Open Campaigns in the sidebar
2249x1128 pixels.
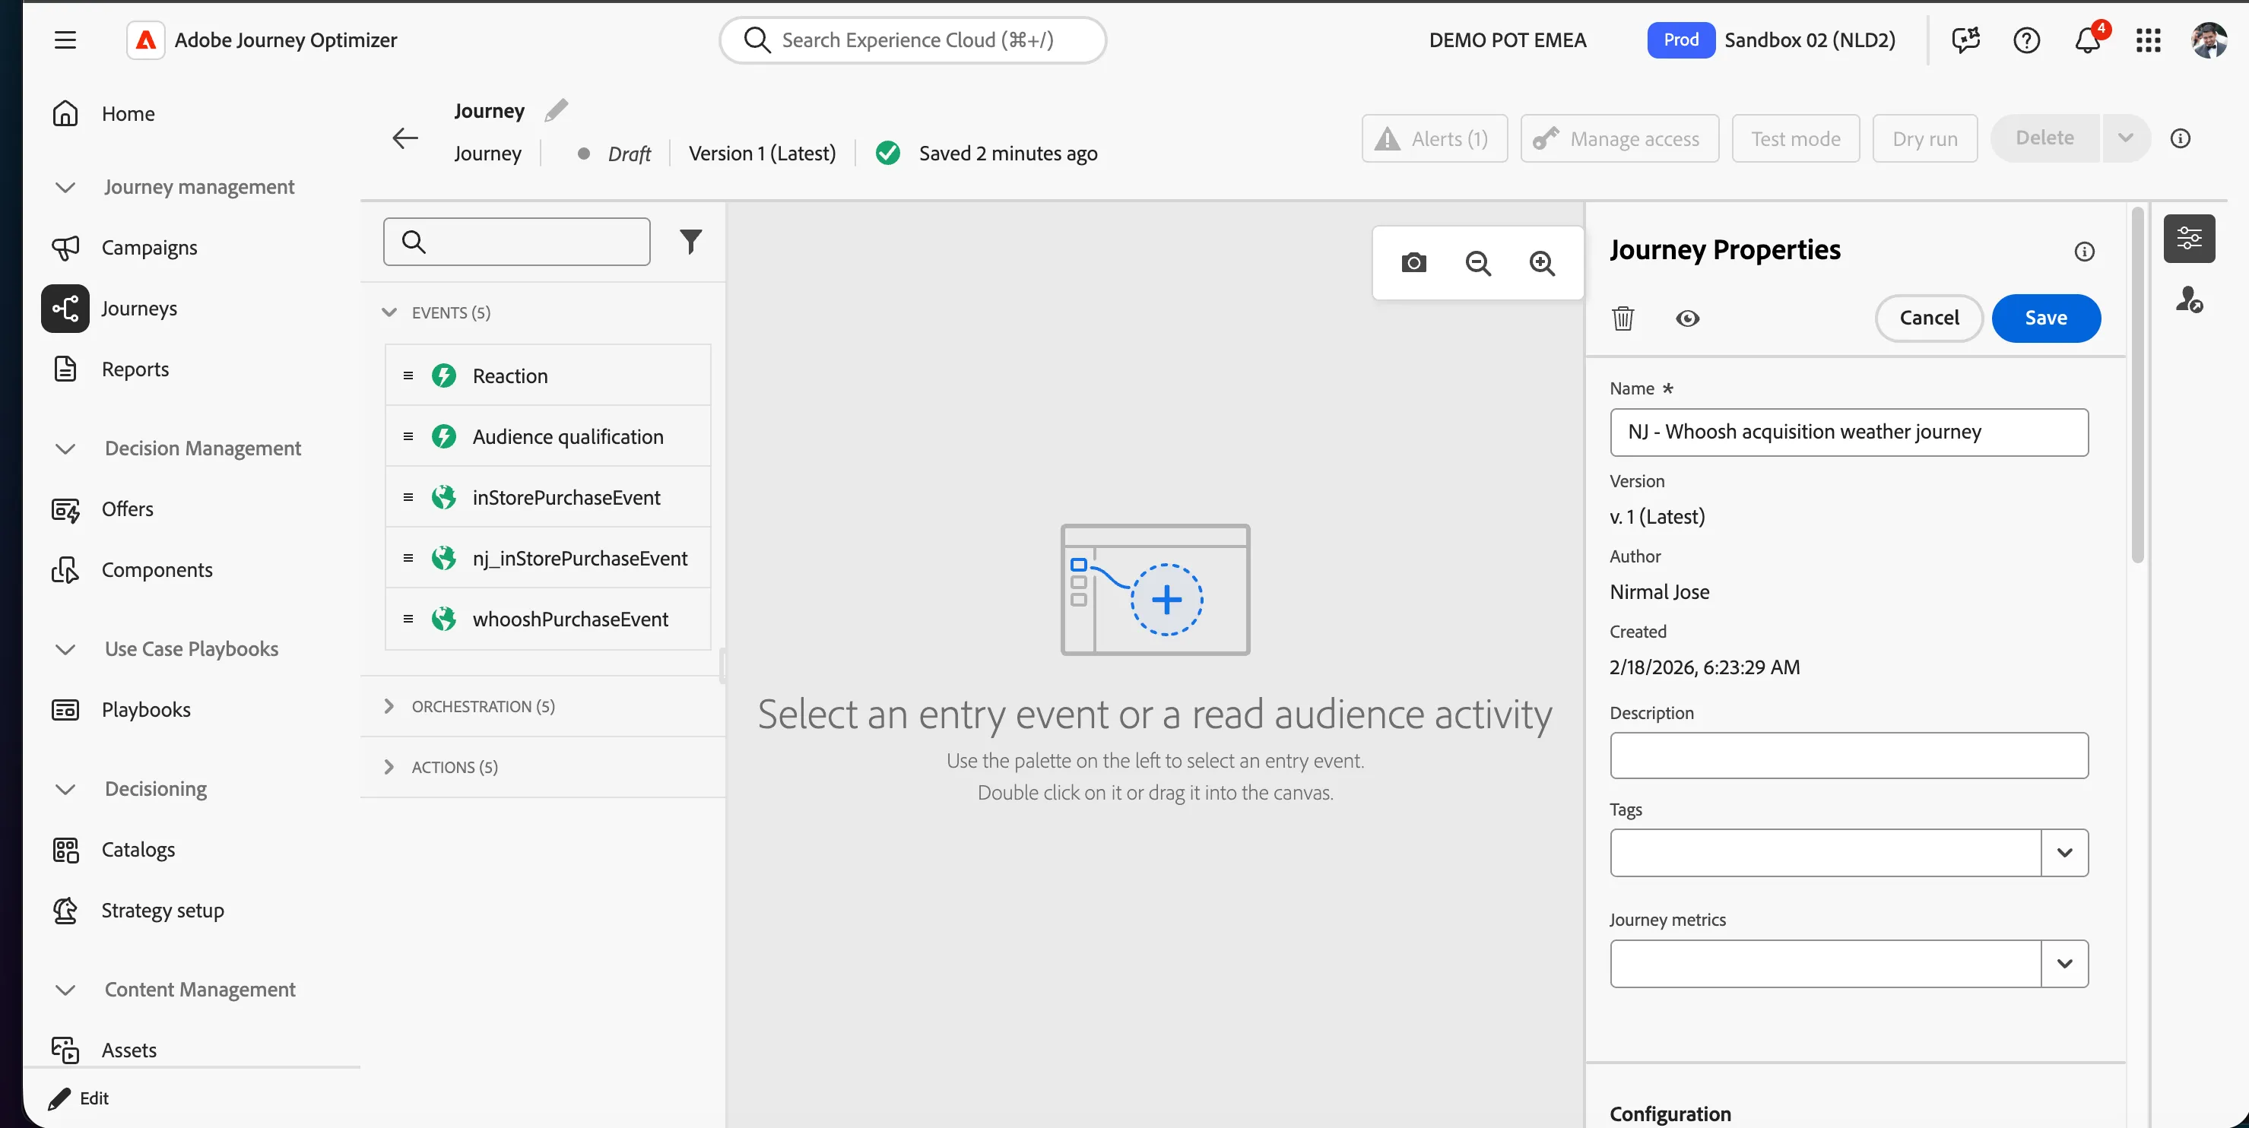(x=148, y=248)
